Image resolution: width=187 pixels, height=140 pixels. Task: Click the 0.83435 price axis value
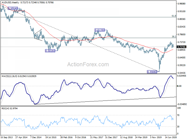(181, 27)
